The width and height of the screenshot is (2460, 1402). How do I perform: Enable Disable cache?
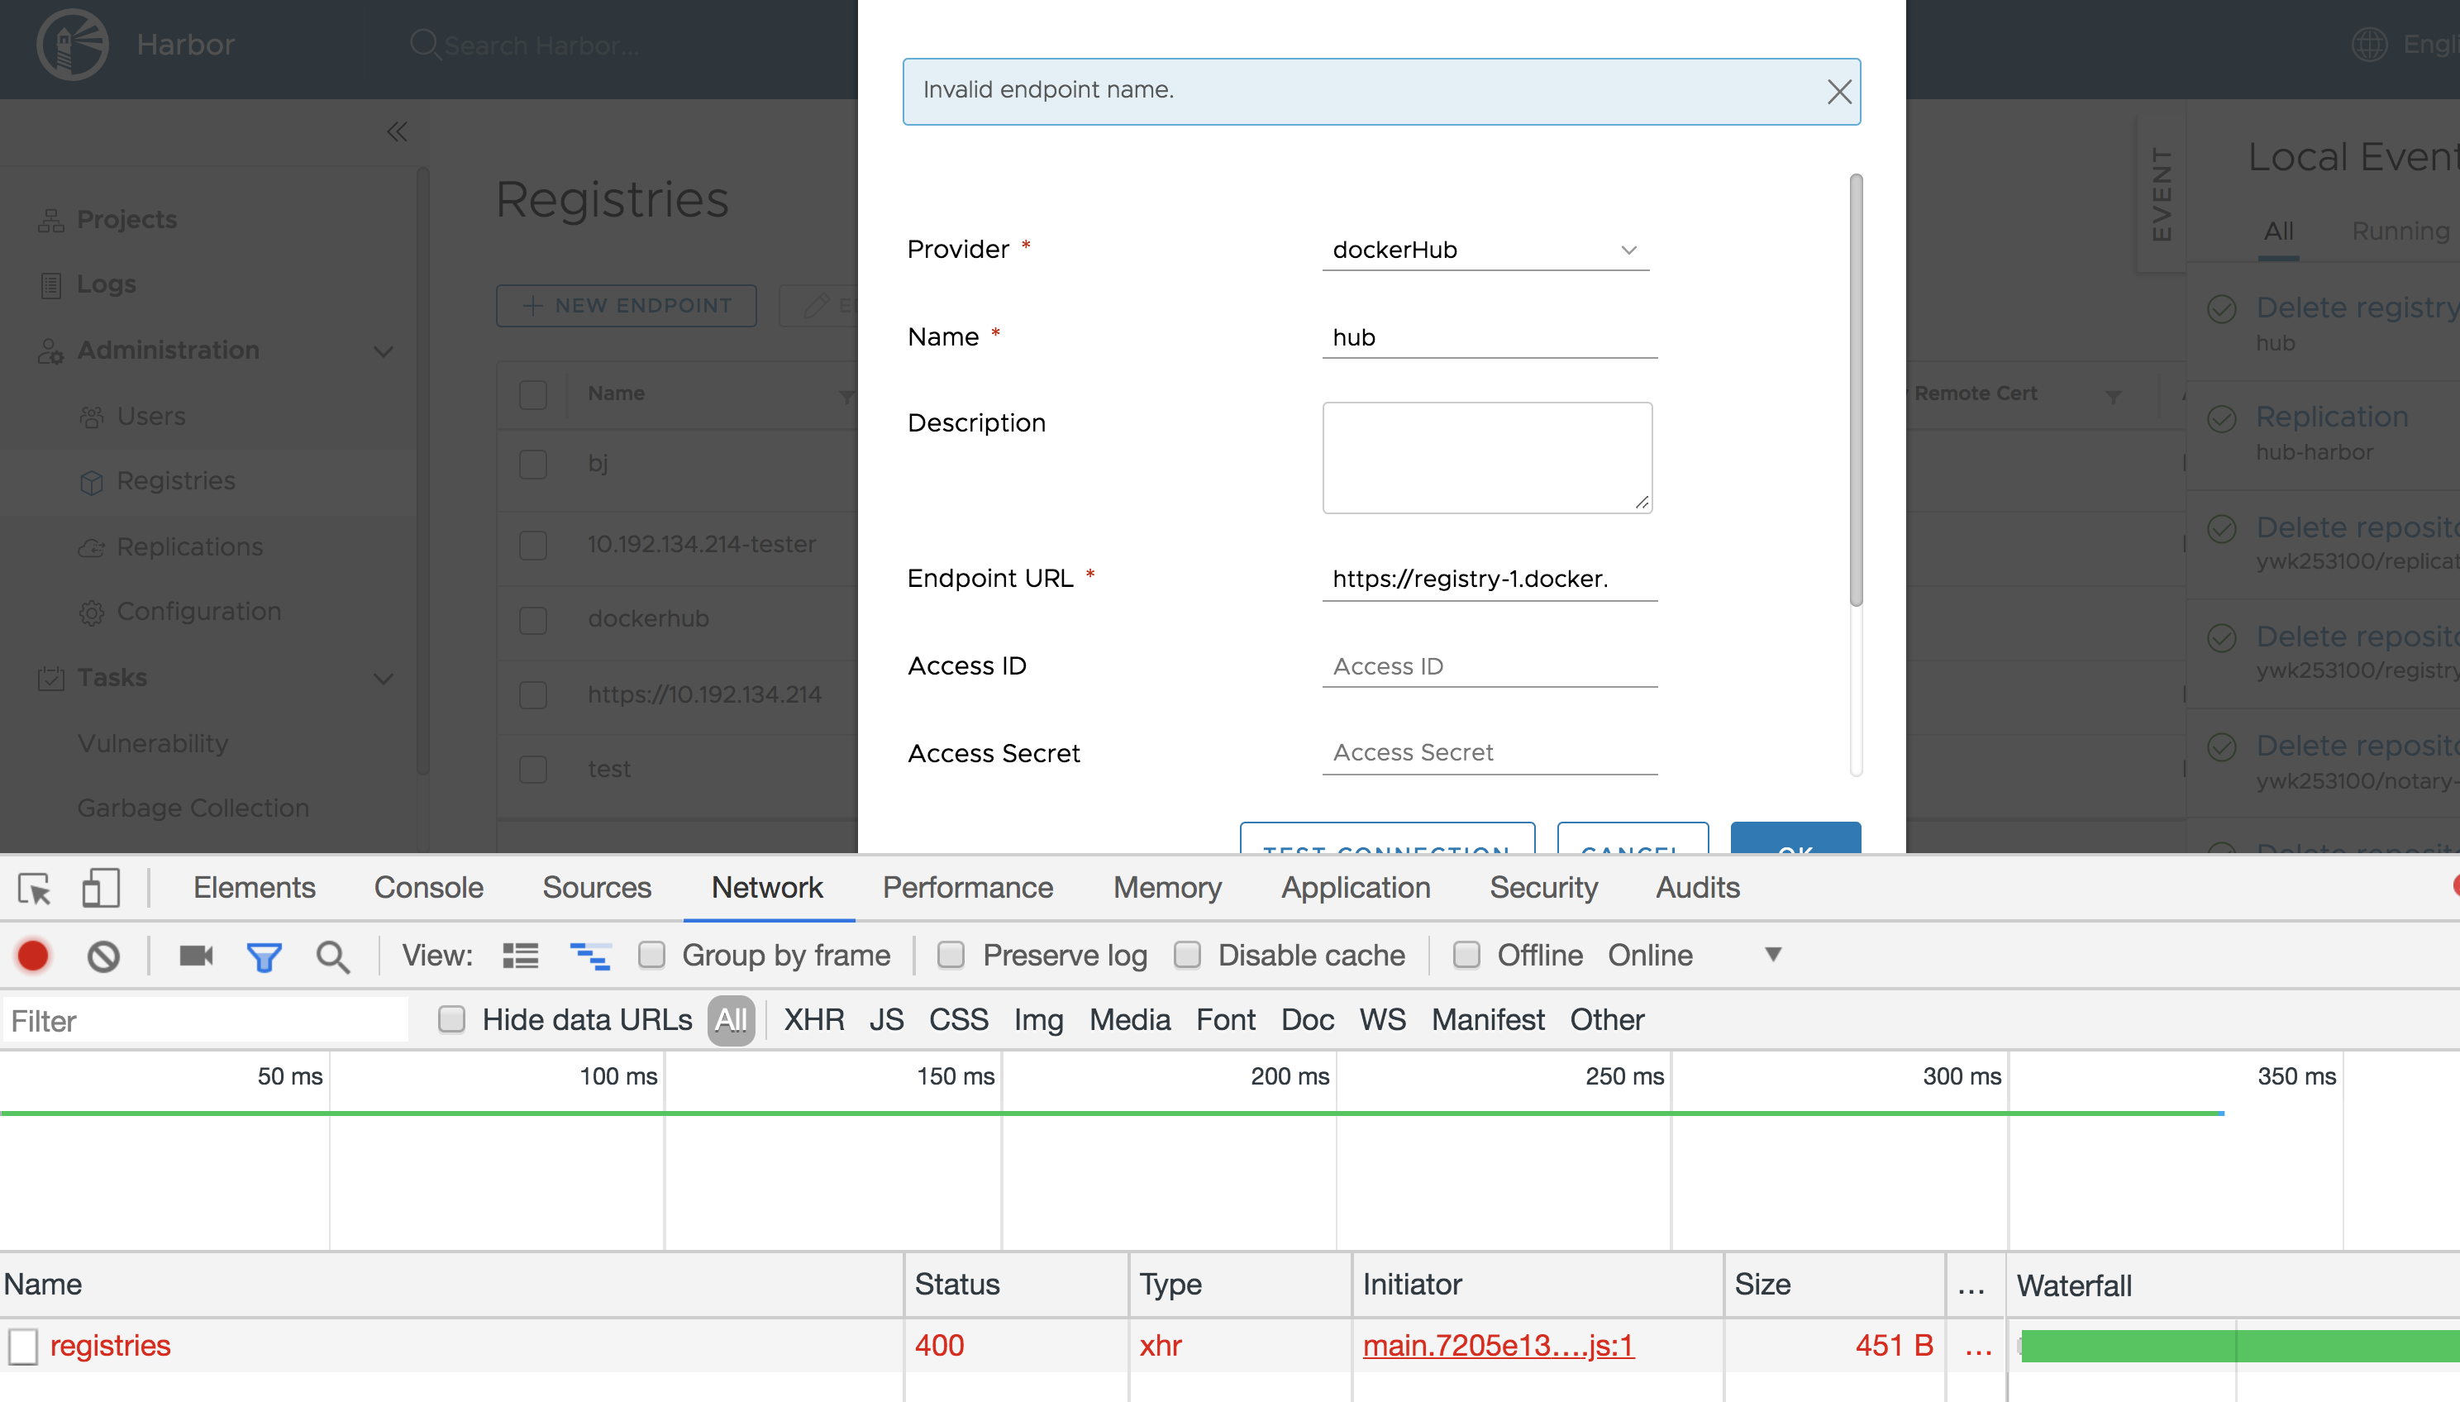tap(1188, 956)
